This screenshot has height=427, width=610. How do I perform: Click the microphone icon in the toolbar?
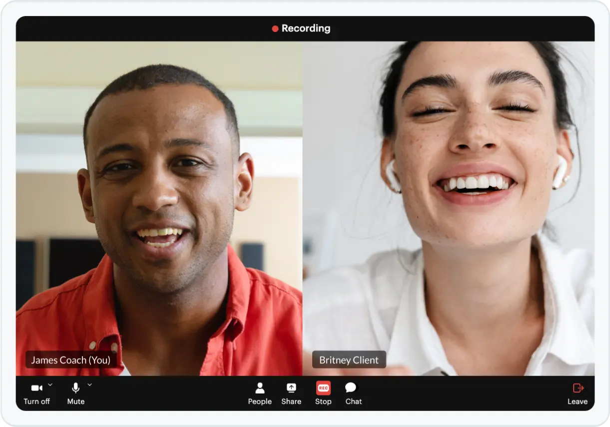click(x=75, y=387)
